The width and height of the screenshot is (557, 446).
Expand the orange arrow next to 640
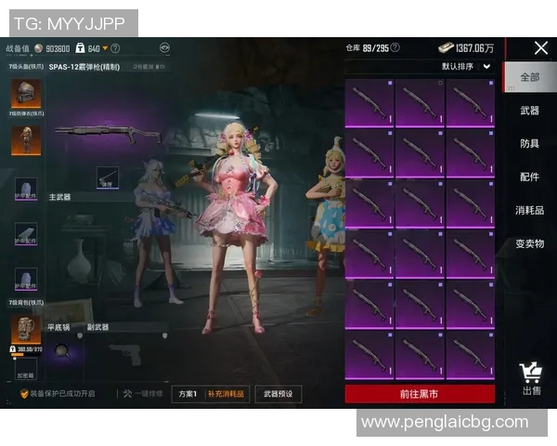click(x=105, y=48)
